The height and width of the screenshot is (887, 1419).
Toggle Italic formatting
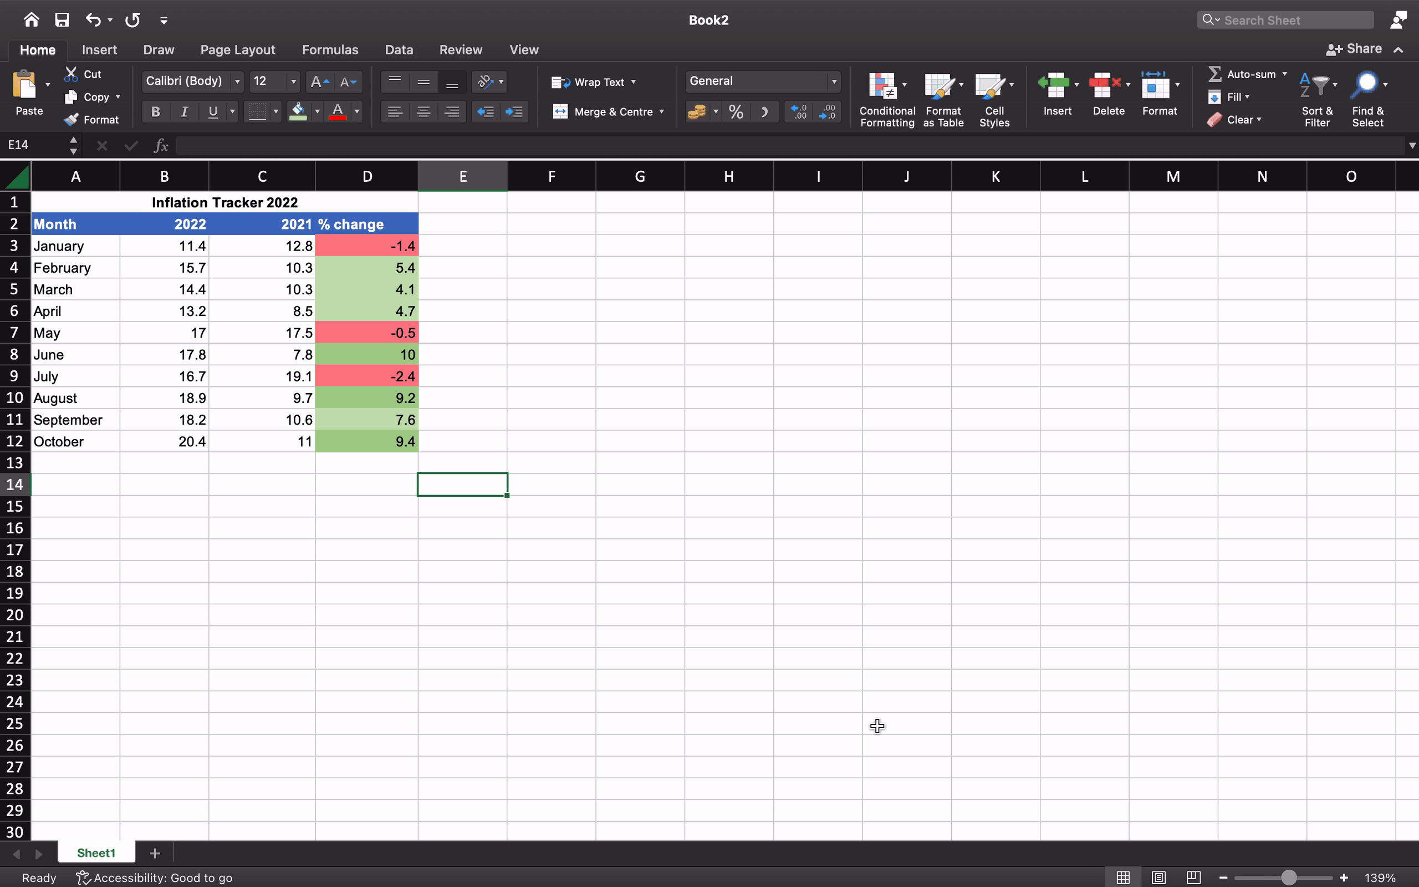[x=184, y=111]
